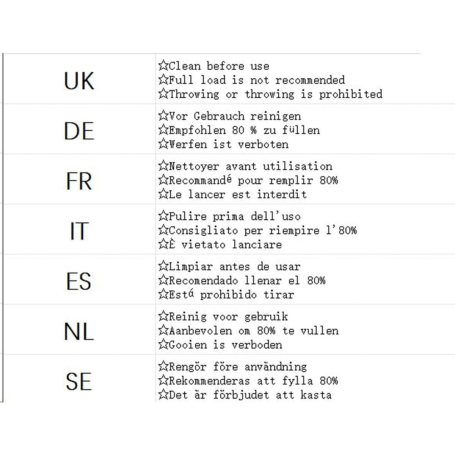Select the UK country code cell
Screen dimensions: 455x455
point(79,81)
